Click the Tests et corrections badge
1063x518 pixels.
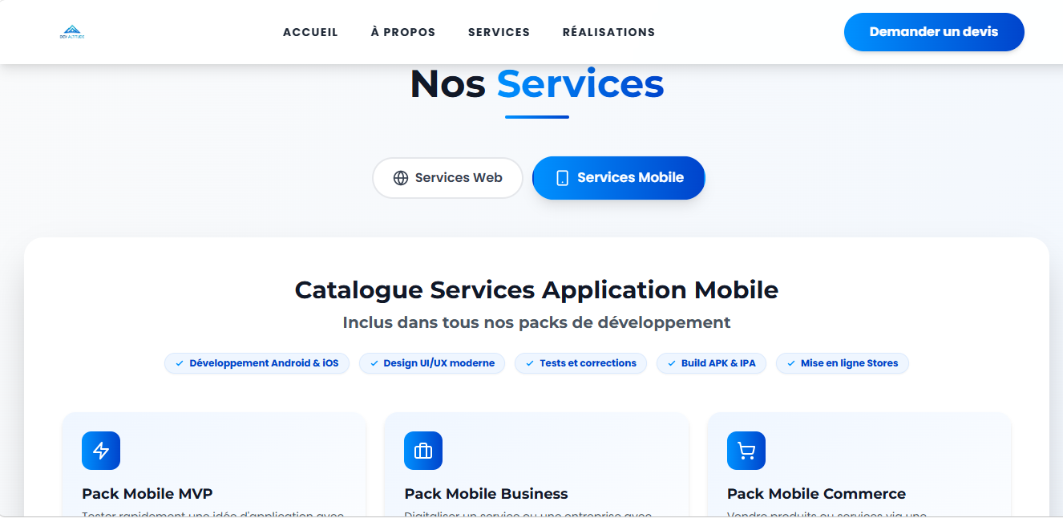tap(580, 363)
